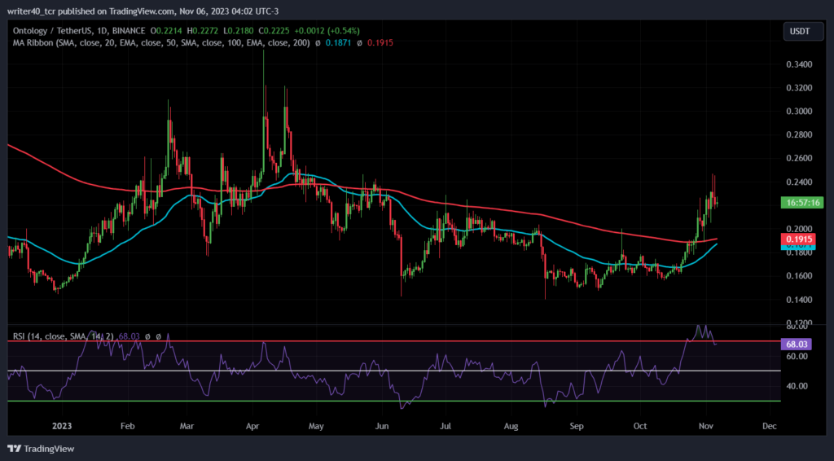Click the Sep label on the time axis
The image size is (834, 461).
point(577,426)
